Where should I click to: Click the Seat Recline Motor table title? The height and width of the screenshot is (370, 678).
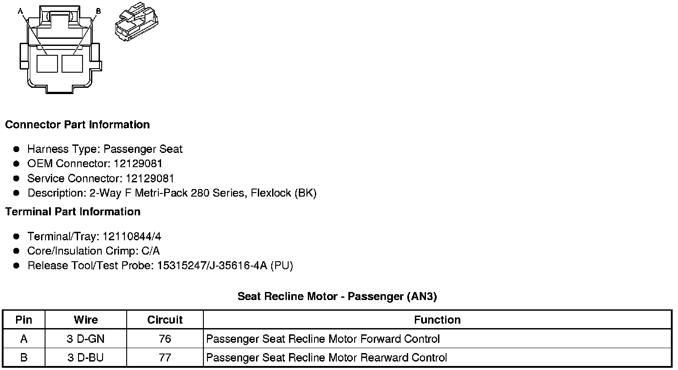337,296
